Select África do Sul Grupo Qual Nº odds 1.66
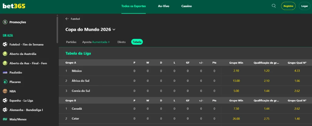 pos(297,81)
